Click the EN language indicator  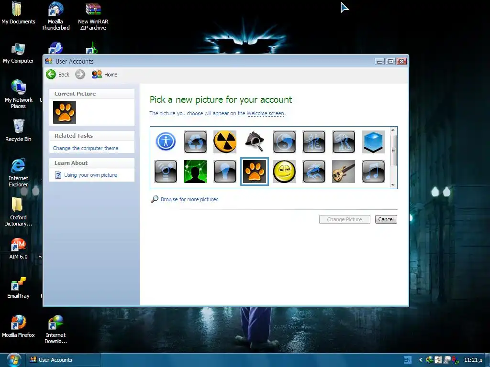pyautogui.click(x=407, y=360)
